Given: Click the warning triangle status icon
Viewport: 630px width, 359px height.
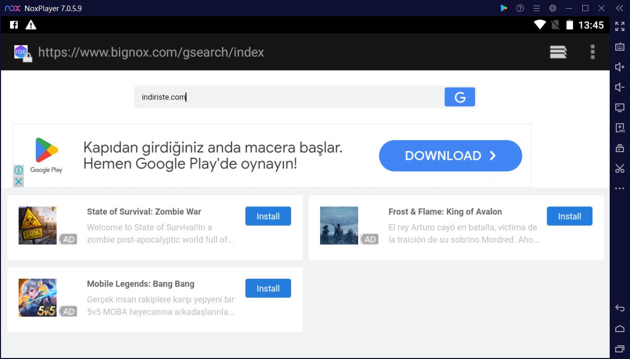Looking at the screenshot, I should coord(31,25).
